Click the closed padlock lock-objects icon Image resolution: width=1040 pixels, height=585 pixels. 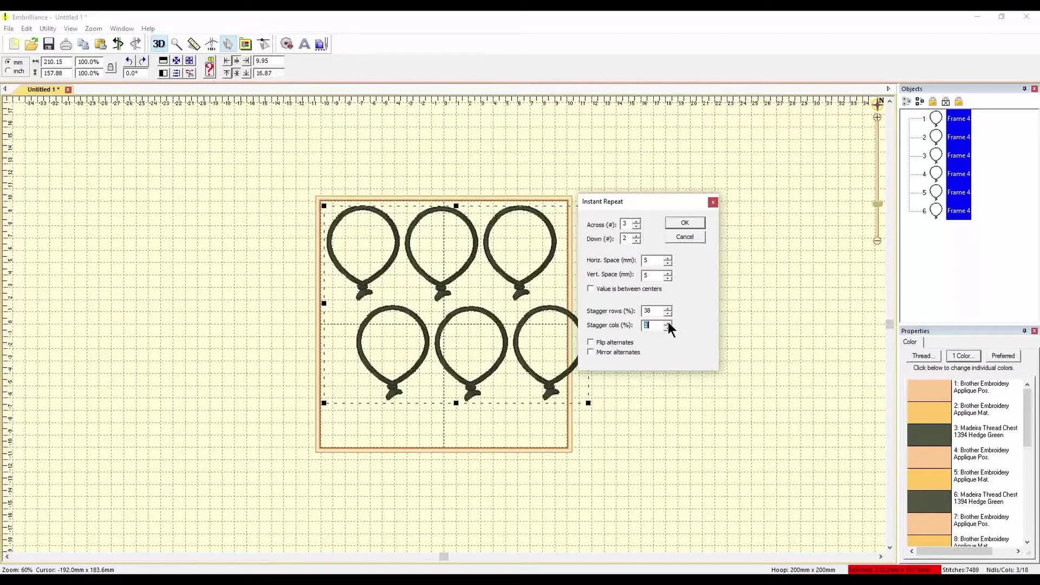[x=932, y=102]
